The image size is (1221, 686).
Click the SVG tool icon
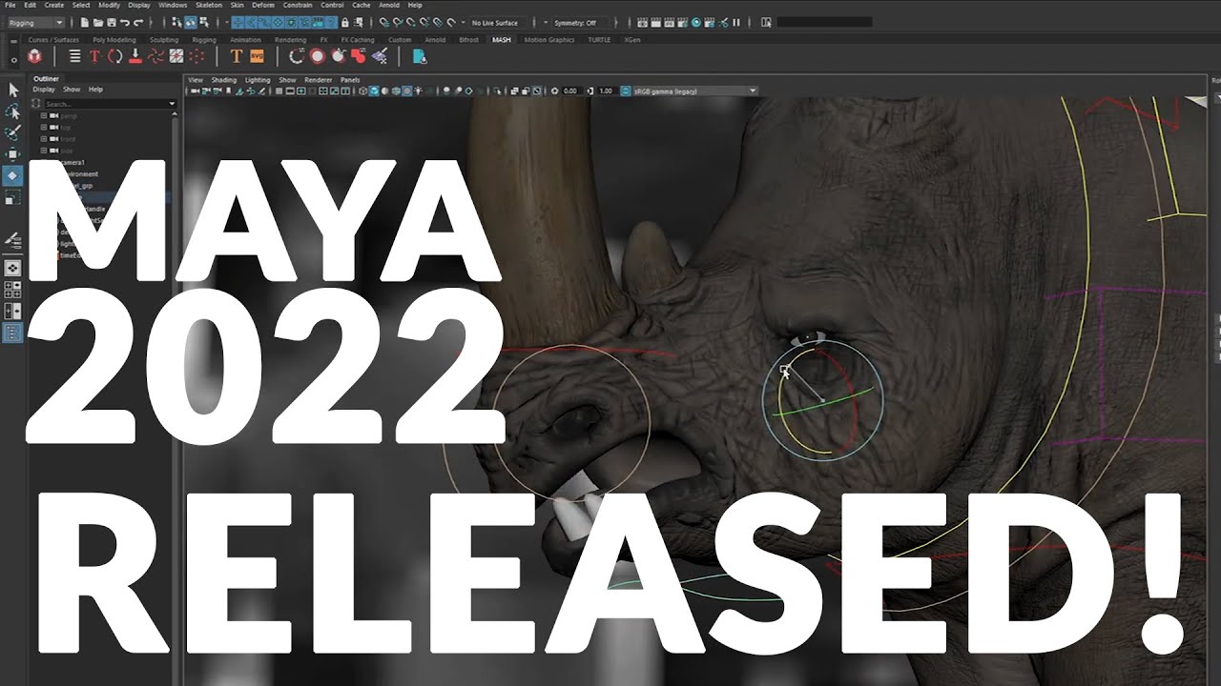[x=258, y=56]
